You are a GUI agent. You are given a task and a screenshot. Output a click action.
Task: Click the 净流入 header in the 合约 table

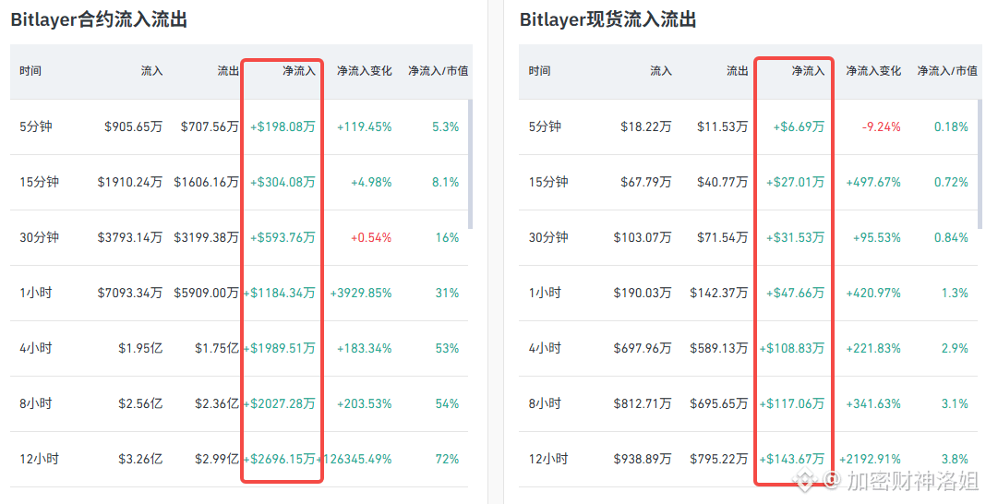299,71
